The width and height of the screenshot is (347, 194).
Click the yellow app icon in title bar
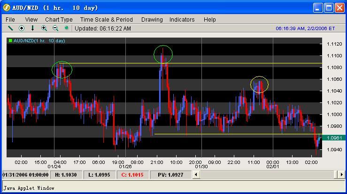[7, 8]
